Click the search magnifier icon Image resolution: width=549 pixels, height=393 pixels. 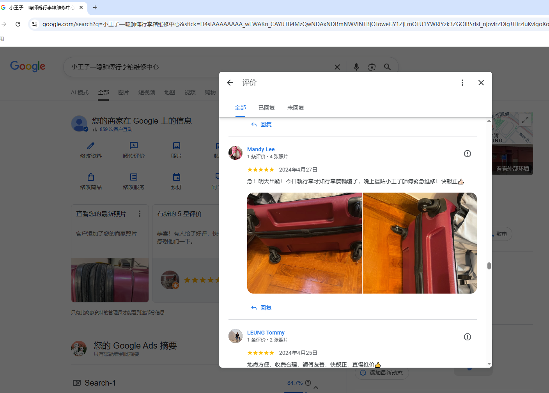(x=387, y=67)
